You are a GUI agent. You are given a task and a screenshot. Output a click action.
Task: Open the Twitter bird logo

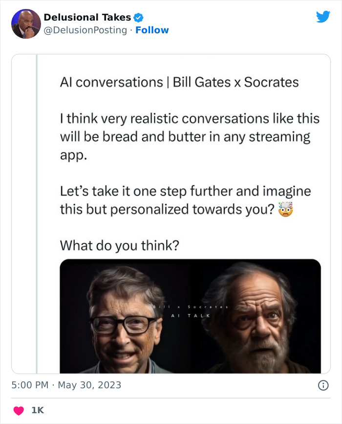coord(323,17)
